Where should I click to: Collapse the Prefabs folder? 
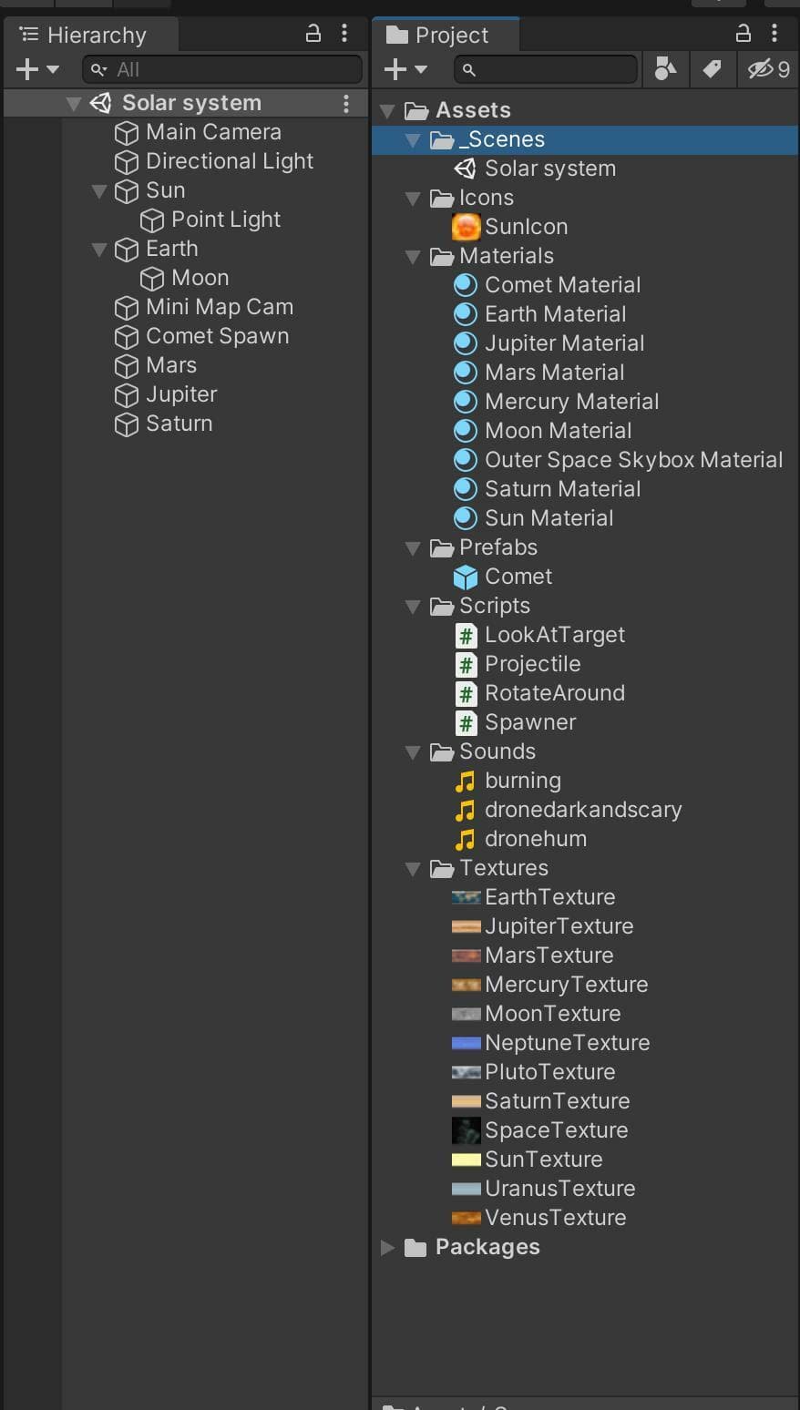[x=414, y=548]
